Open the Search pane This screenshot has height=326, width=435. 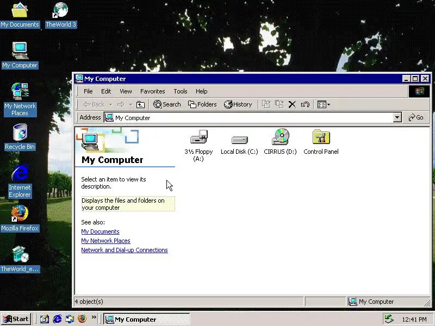pos(167,104)
